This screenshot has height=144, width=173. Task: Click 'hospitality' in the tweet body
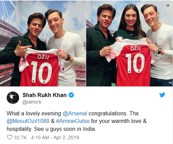pyautogui.click(x=19, y=129)
